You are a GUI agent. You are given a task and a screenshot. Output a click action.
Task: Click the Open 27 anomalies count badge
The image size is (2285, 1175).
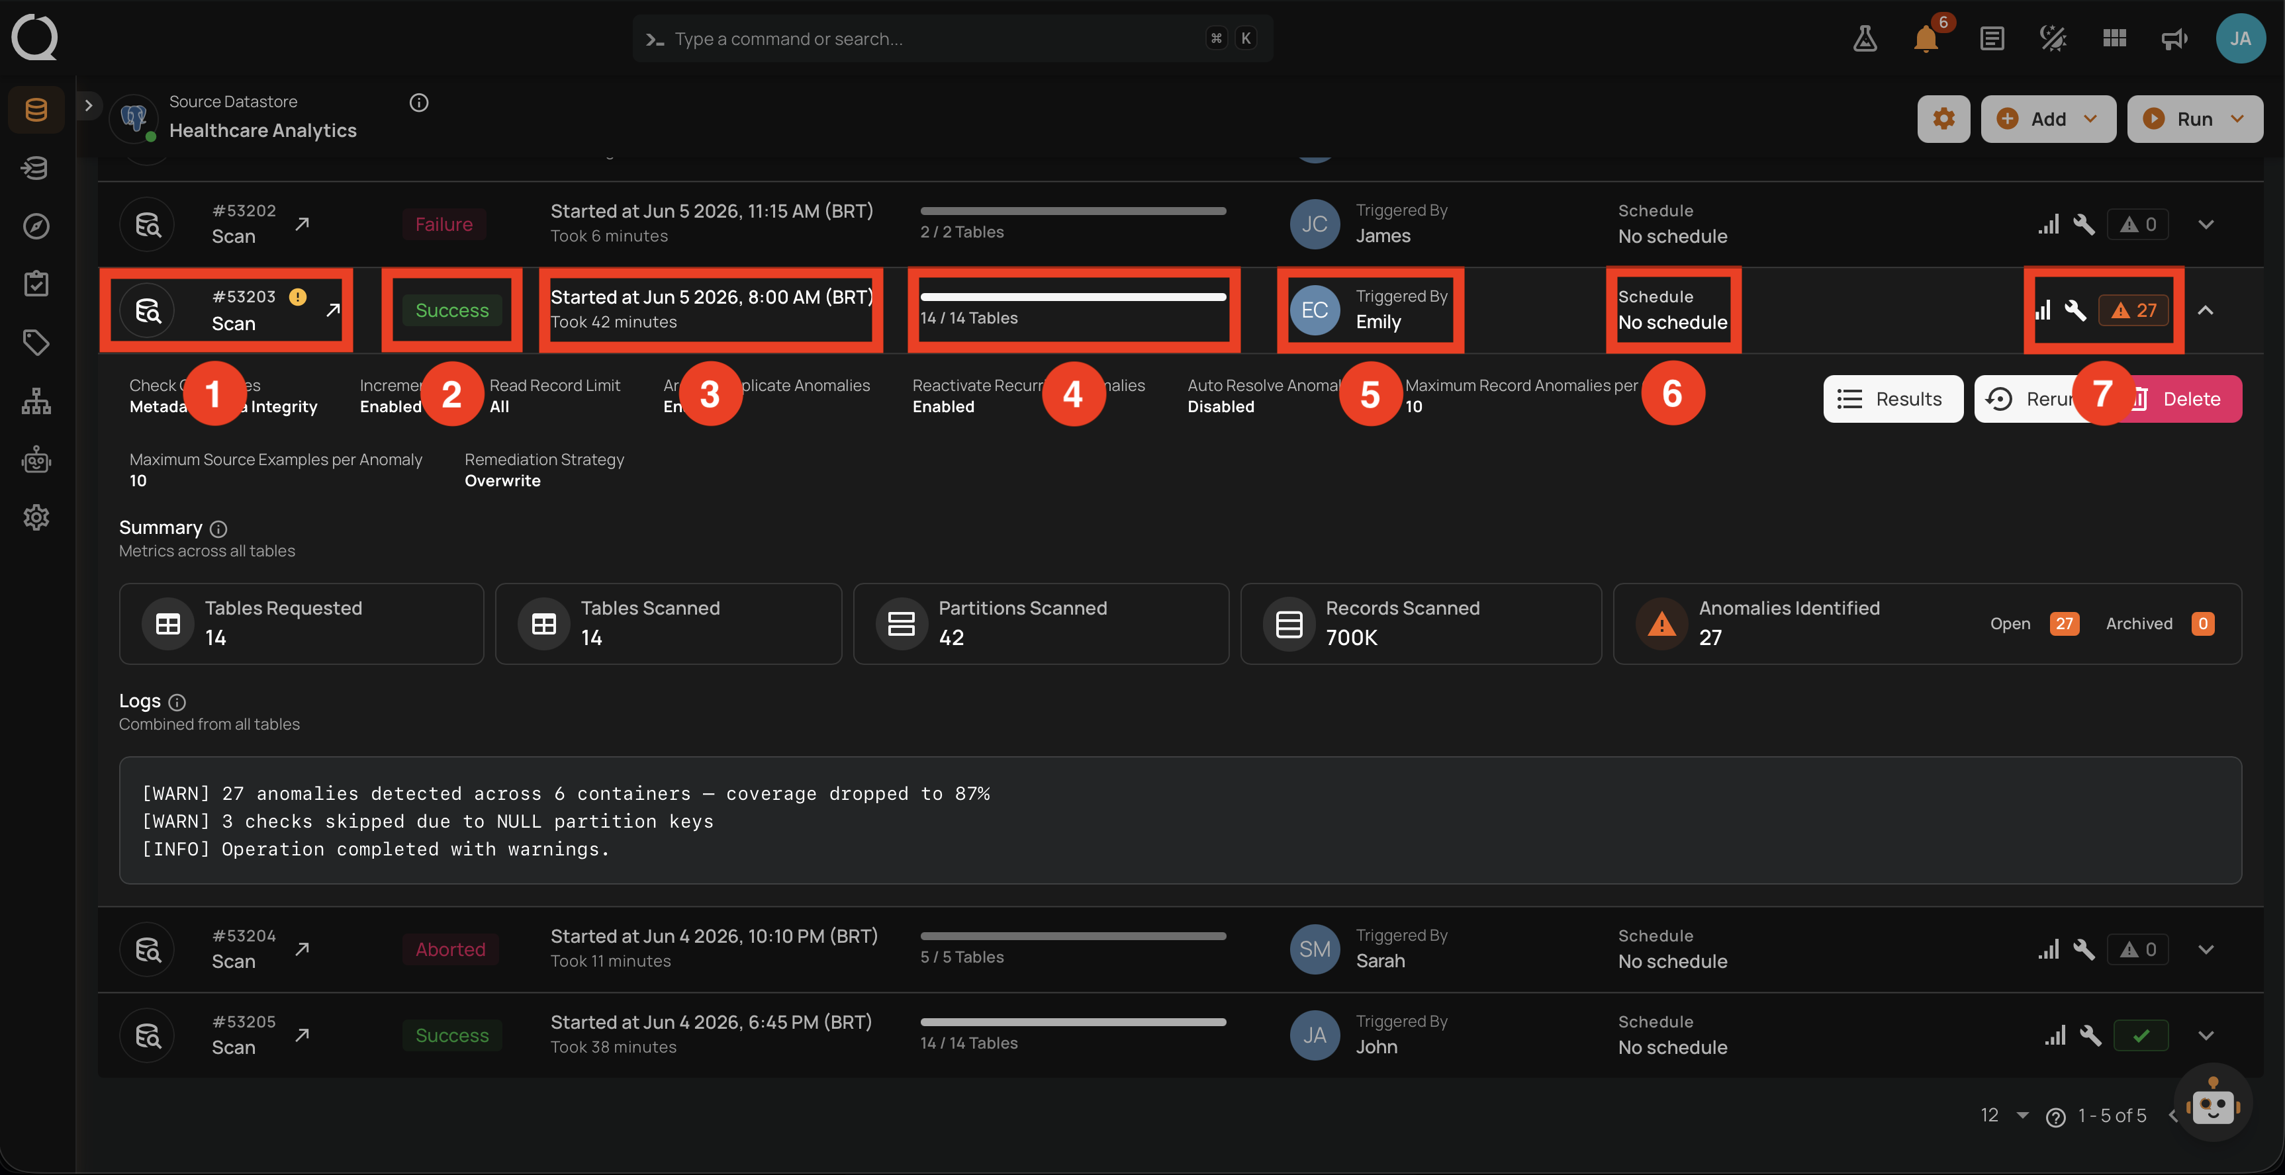(2064, 623)
